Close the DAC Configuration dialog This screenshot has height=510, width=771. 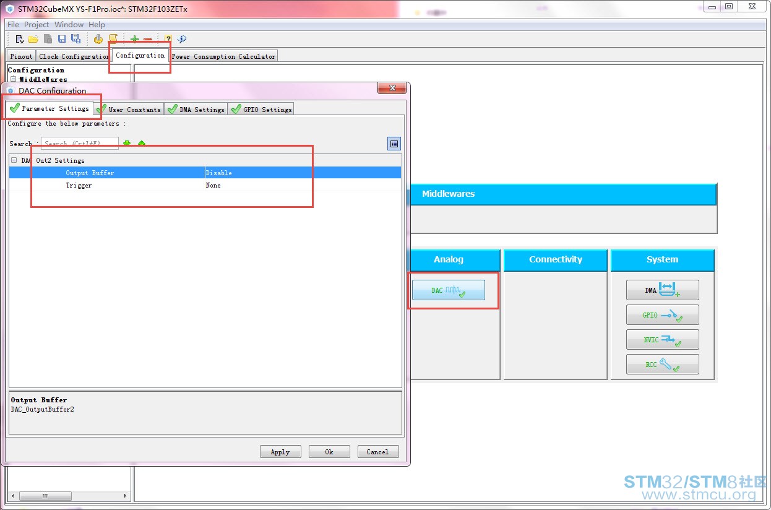click(x=391, y=88)
